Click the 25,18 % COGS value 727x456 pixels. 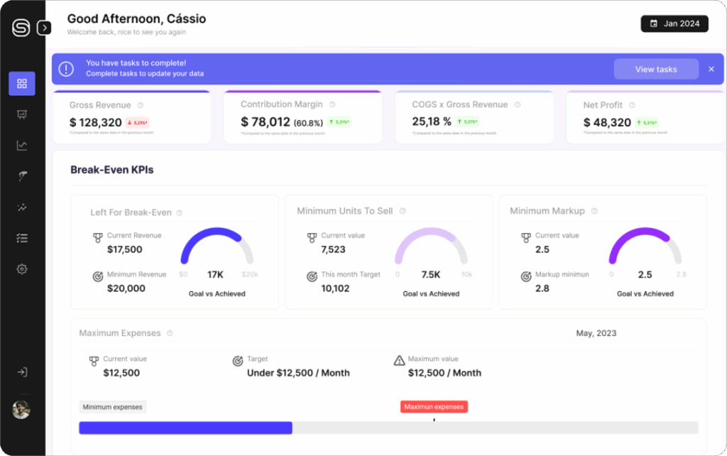(432, 121)
